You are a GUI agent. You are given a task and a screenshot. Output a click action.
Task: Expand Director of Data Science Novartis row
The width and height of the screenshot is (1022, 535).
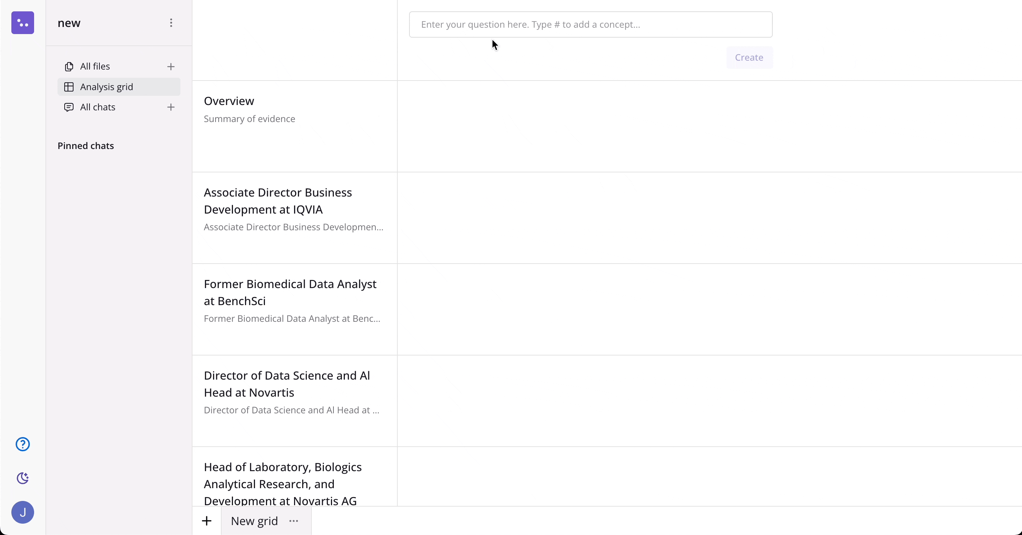287,384
